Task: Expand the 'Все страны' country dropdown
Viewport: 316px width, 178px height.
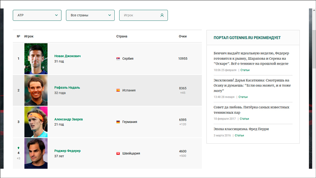Action: pos(90,16)
